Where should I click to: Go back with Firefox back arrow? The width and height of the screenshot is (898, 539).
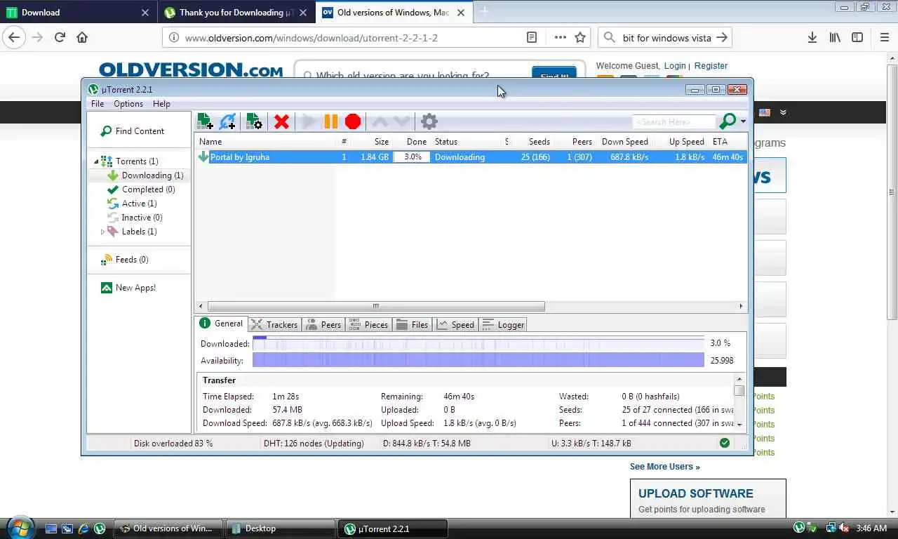click(x=14, y=37)
